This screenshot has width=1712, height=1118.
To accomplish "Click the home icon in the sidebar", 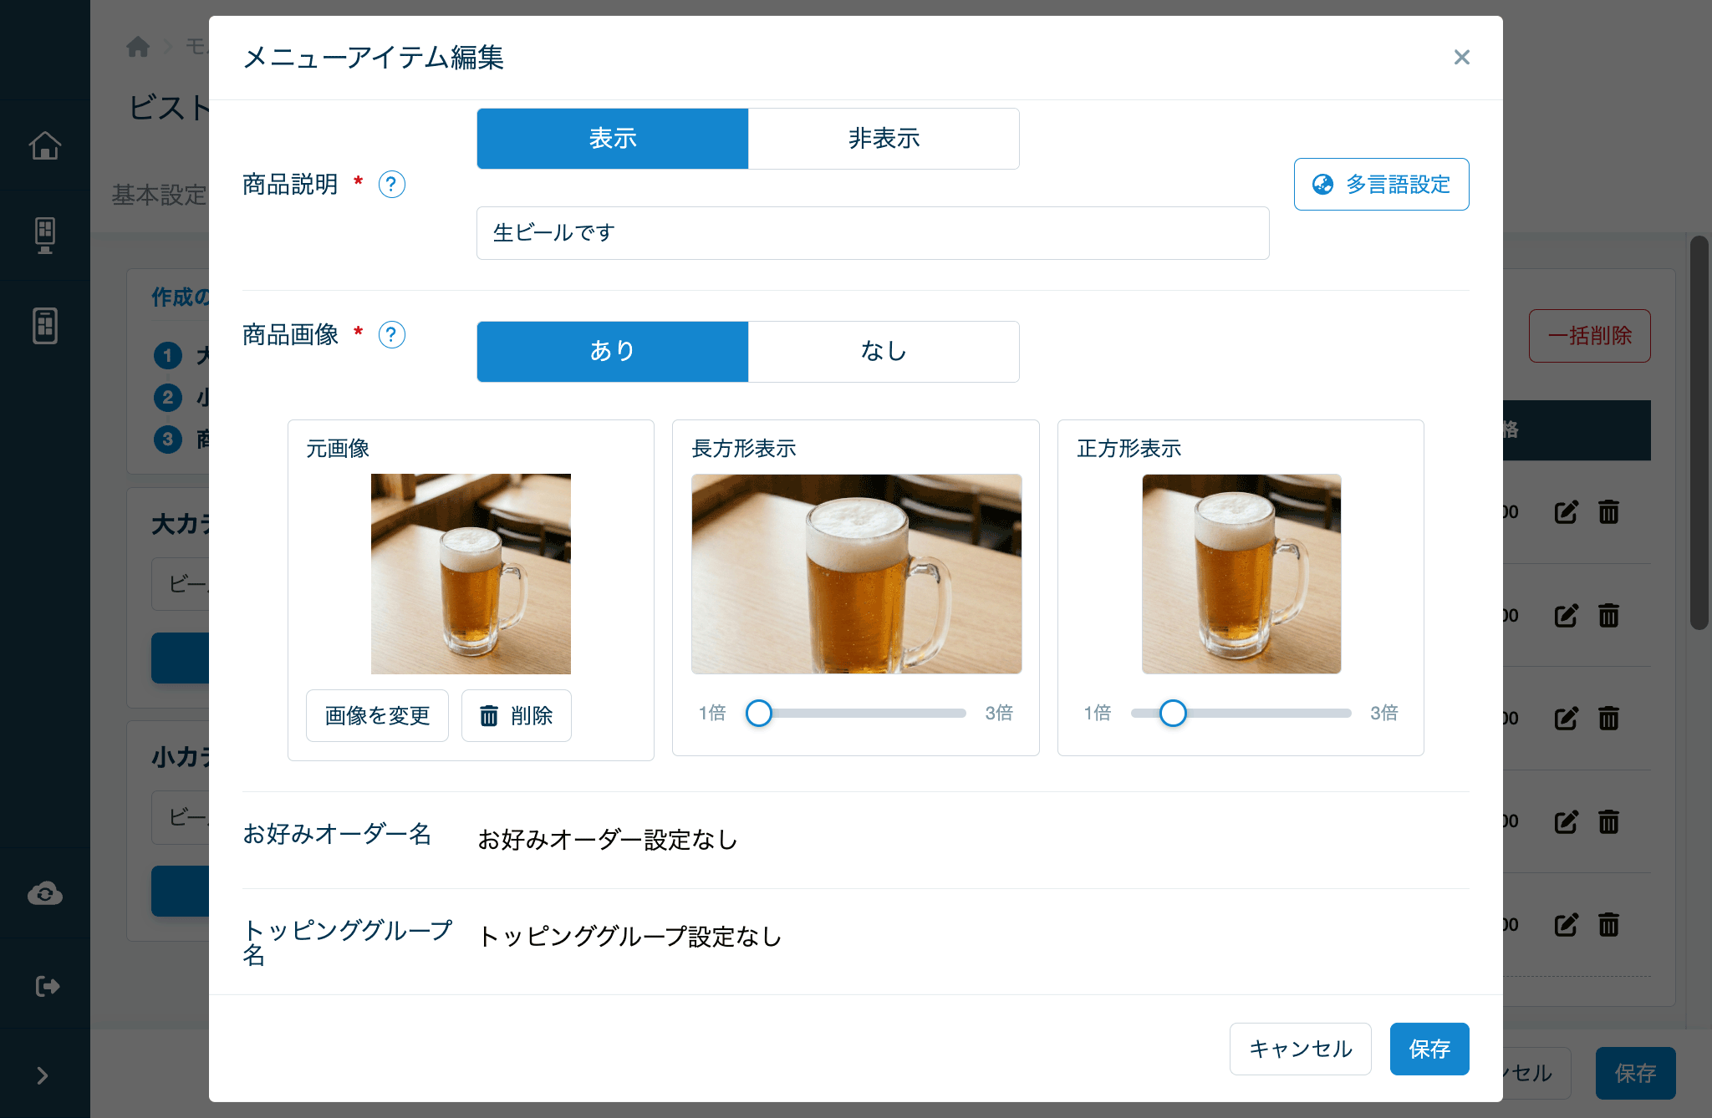I will click(45, 146).
